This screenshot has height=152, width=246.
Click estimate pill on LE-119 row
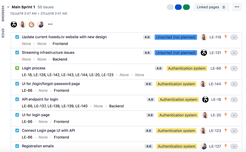[x=234, y=37]
